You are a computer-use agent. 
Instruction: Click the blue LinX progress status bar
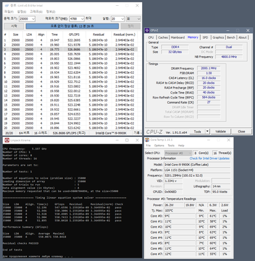(72, 26)
